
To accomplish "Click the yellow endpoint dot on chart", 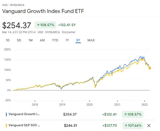I will (150, 68).
